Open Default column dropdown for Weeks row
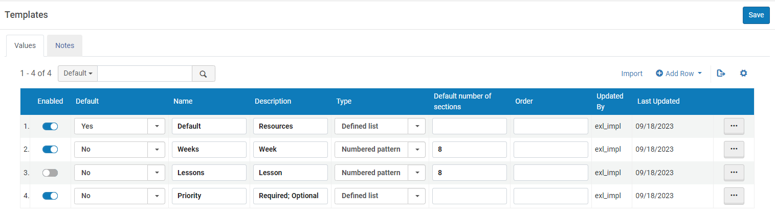775x216 pixels. click(x=157, y=149)
